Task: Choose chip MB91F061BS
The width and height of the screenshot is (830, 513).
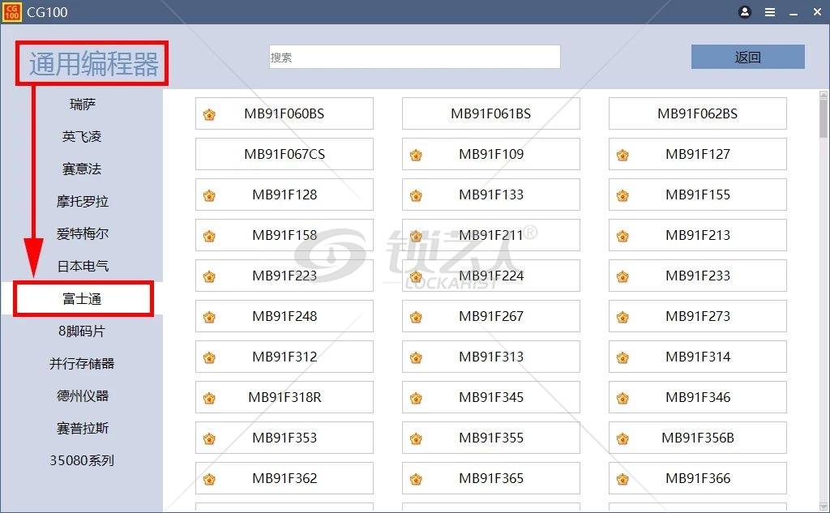Action: (490, 113)
